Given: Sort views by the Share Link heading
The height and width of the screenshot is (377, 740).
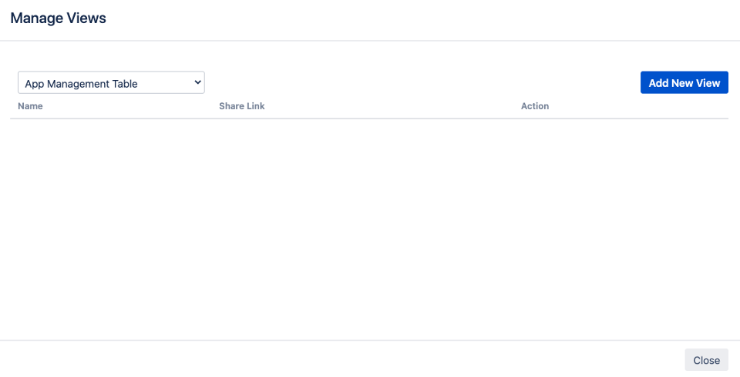Looking at the screenshot, I should (x=241, y=106).
